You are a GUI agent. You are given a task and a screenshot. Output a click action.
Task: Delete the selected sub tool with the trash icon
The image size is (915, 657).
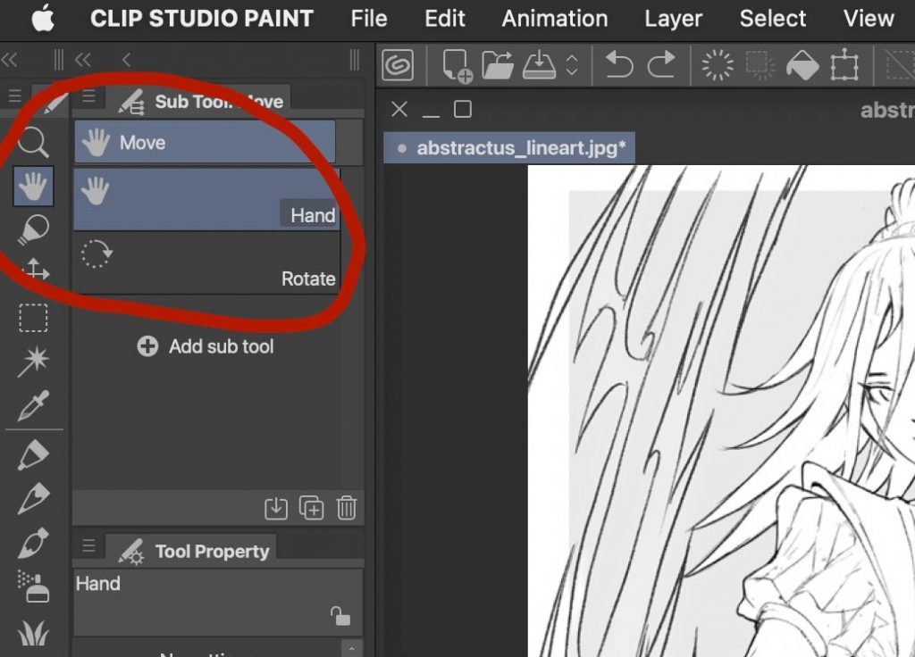click(347, 508)
